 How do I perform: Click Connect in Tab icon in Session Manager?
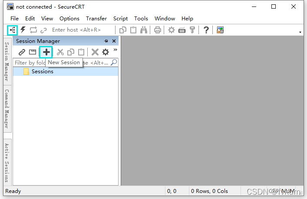click(x=33, y=52)
